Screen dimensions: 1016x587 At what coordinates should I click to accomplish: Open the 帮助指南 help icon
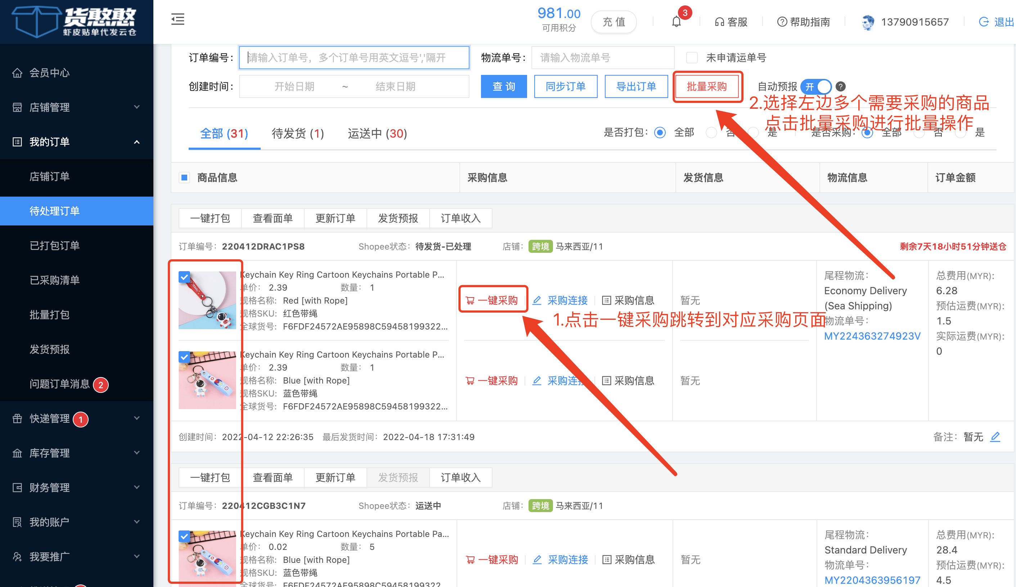coord(782,22)
